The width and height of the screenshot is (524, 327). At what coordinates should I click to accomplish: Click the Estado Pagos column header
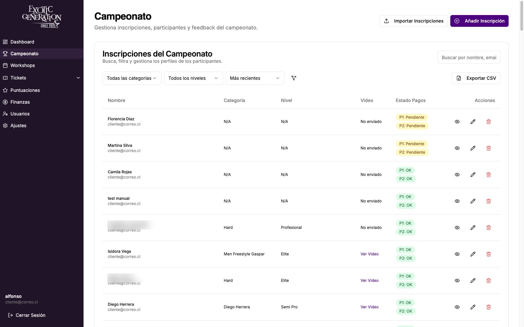[411, 100]
